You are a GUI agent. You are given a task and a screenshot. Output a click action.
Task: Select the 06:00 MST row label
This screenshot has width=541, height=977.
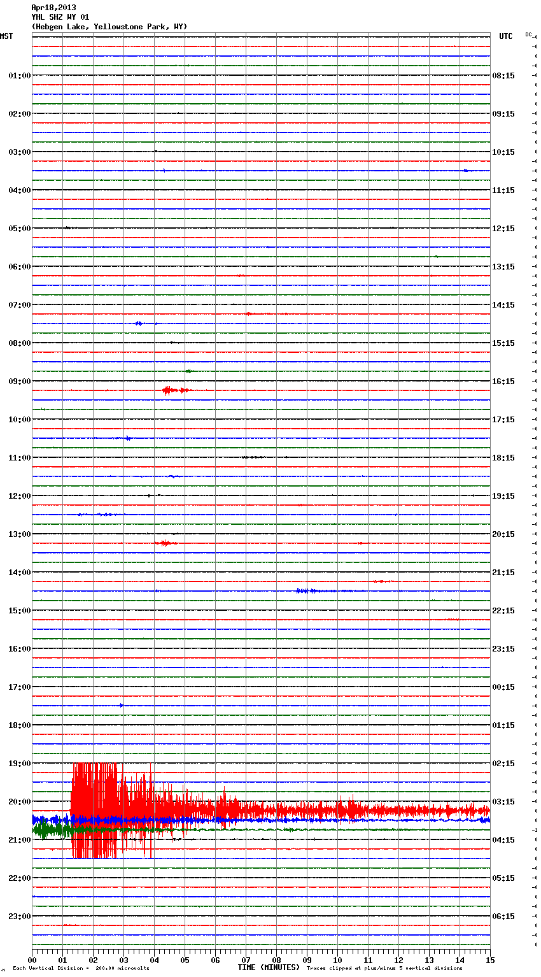[x=19, y=267]
